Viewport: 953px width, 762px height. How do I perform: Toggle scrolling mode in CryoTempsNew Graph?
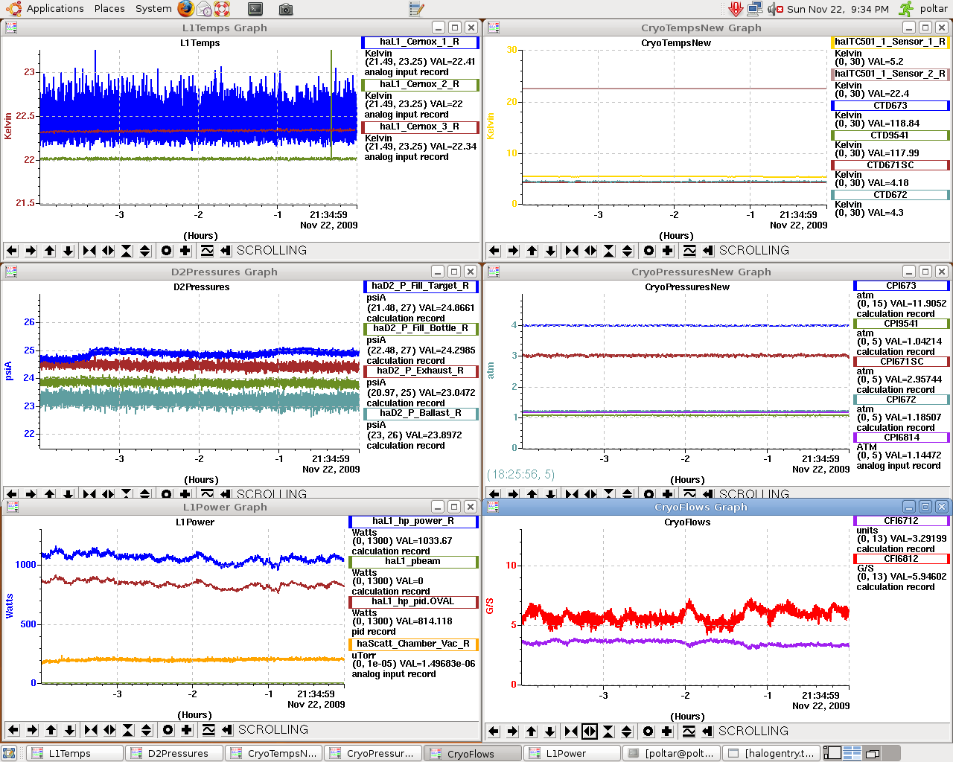tap(708, 251)
